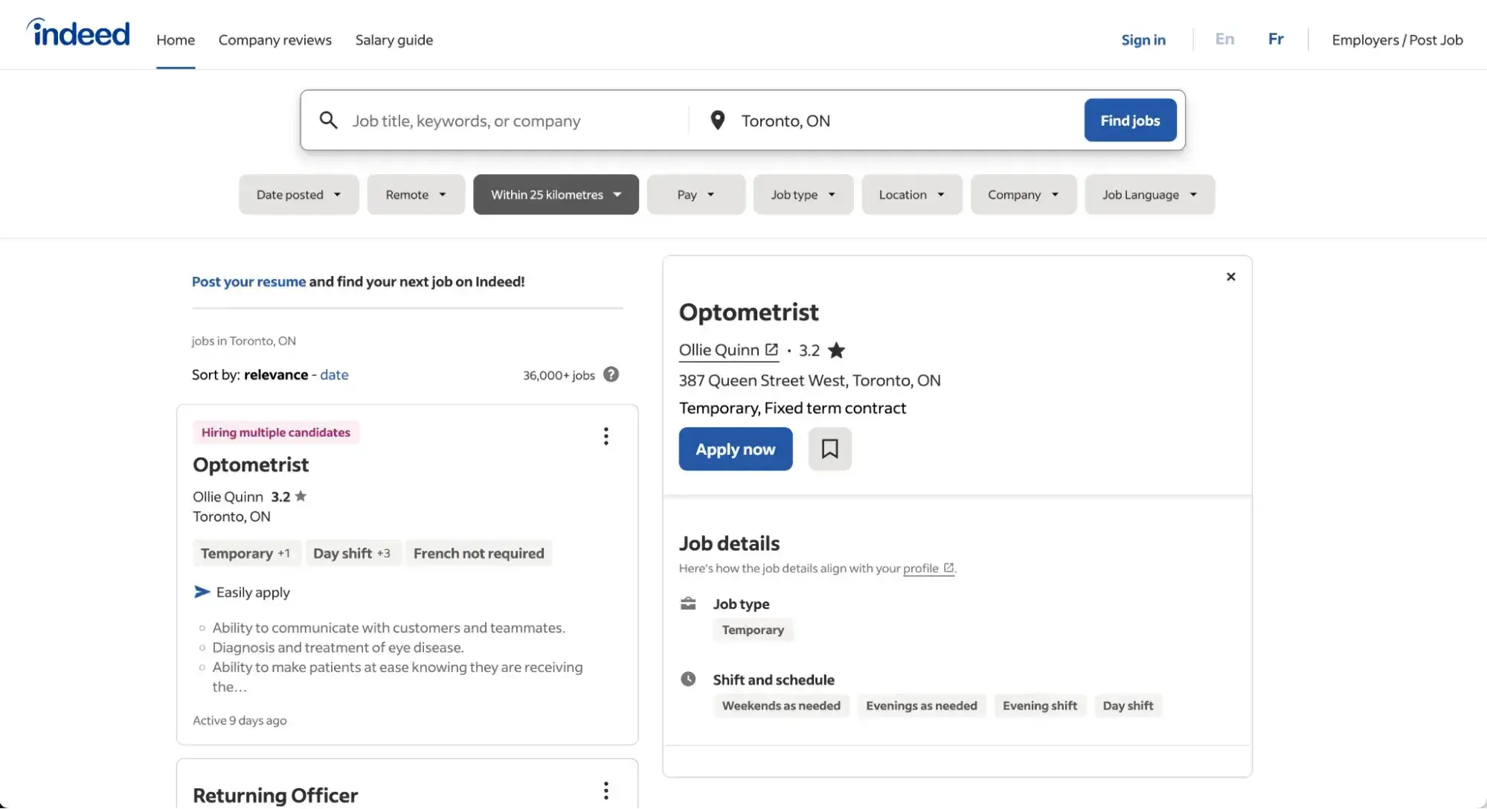Open the Returning Officer job title

coord(275,795)
